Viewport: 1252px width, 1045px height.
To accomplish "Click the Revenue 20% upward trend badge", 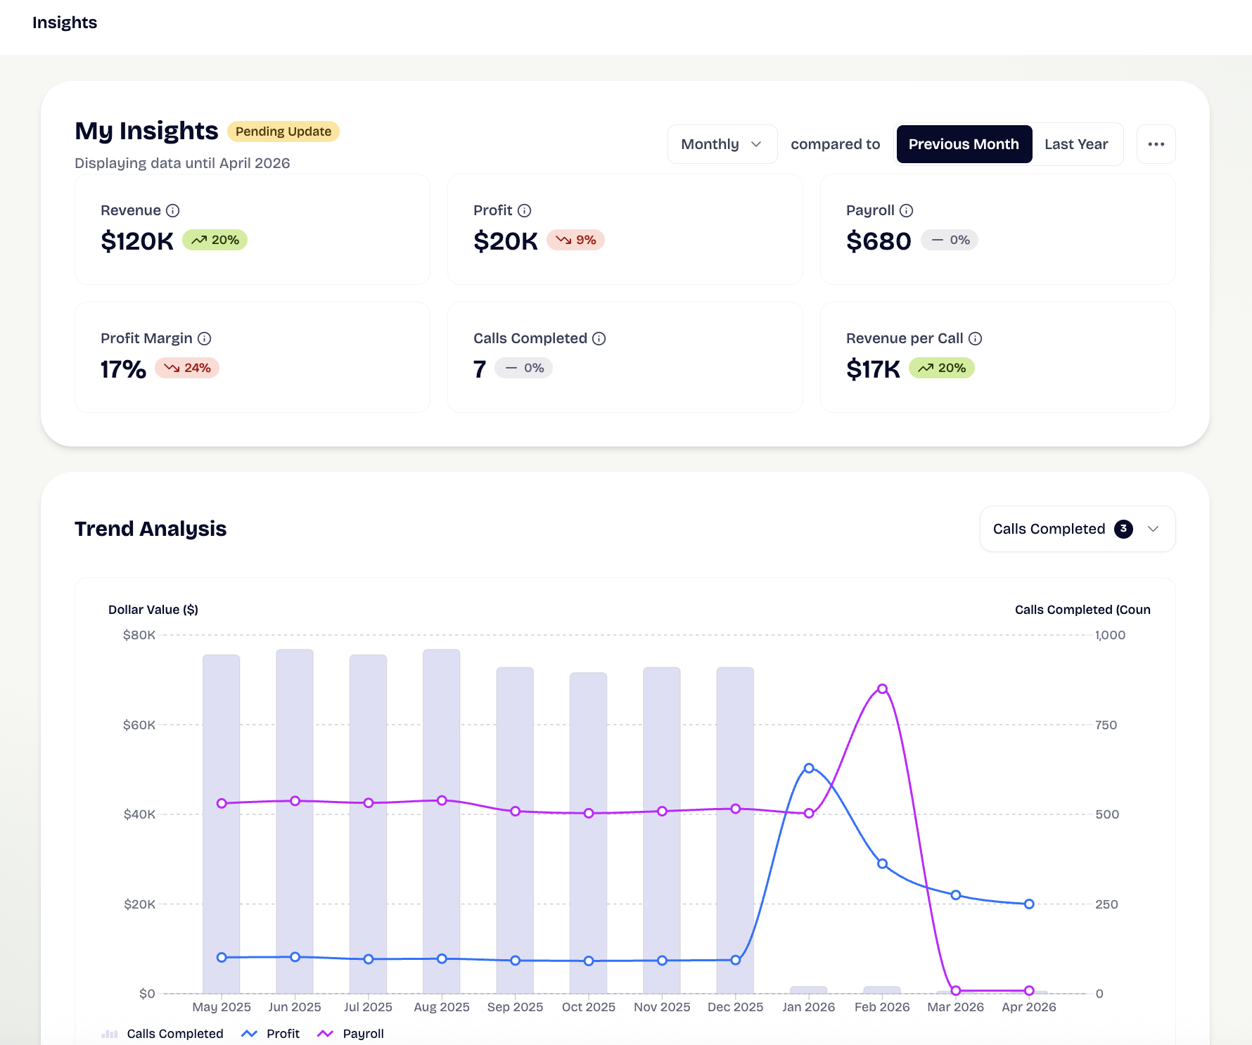I will tap(215, 240).
